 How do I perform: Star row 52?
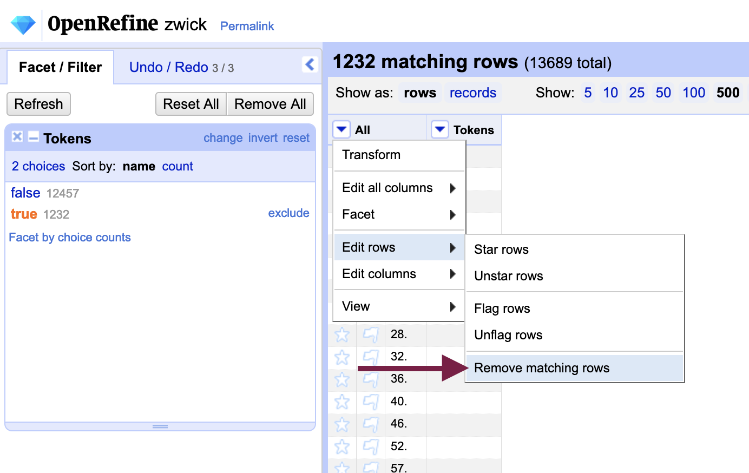342,446
